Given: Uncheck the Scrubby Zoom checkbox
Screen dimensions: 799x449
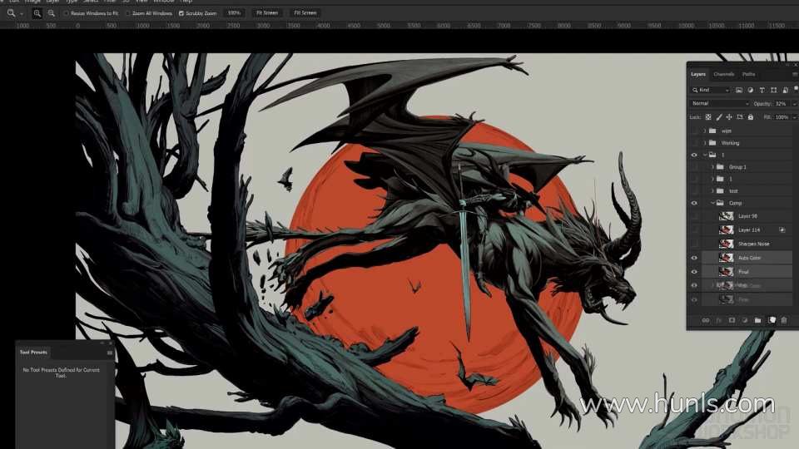Looking at the screenshot, I should pyautogui.click(x=182, y=13).
